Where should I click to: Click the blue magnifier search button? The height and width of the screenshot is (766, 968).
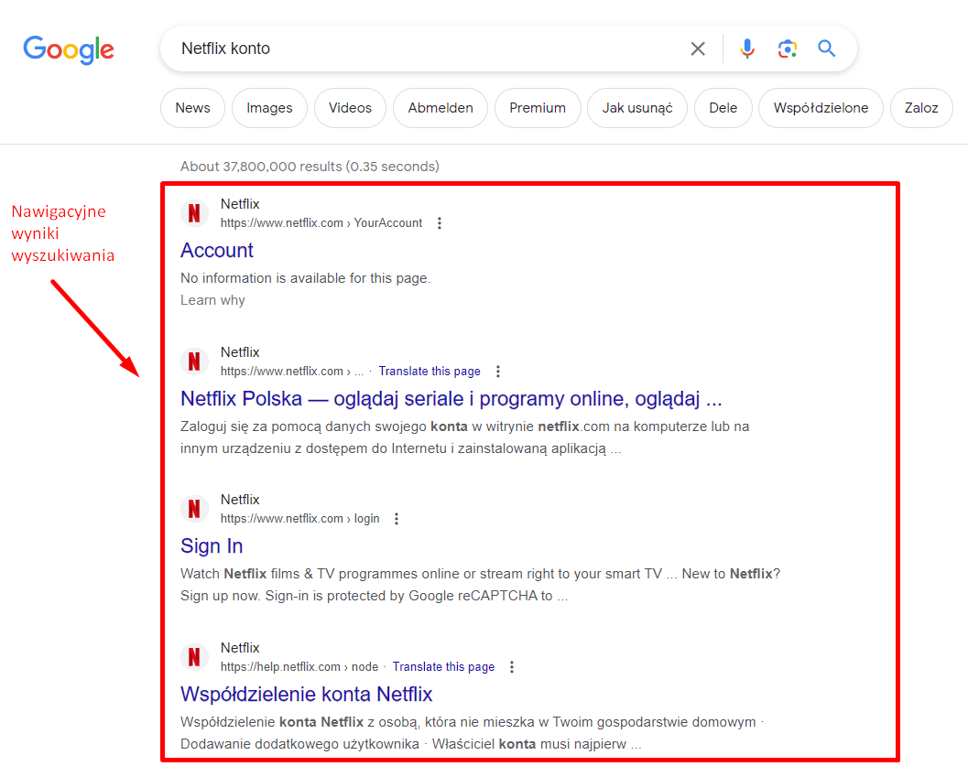827,49
